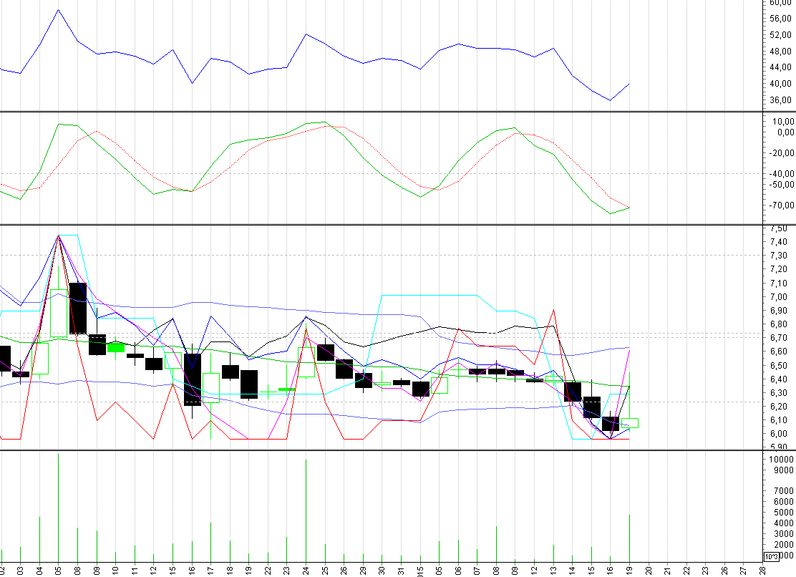
Task: Click the red line spike at date 13
Action: click(553, 311)
